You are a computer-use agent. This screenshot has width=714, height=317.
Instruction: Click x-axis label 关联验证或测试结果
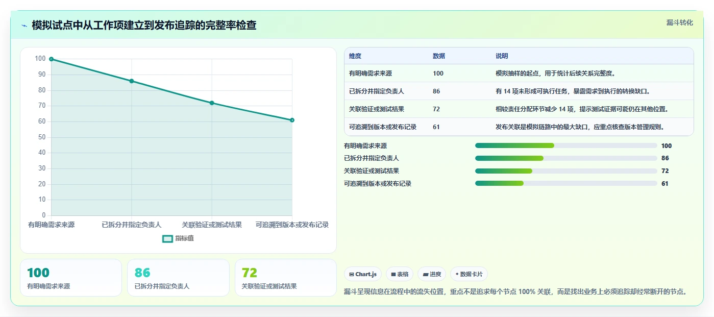212,225
